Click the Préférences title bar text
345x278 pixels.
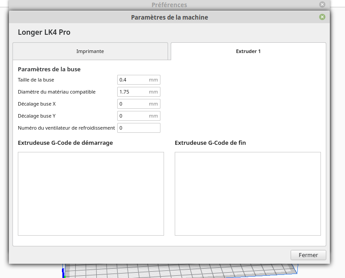[169, 5]
